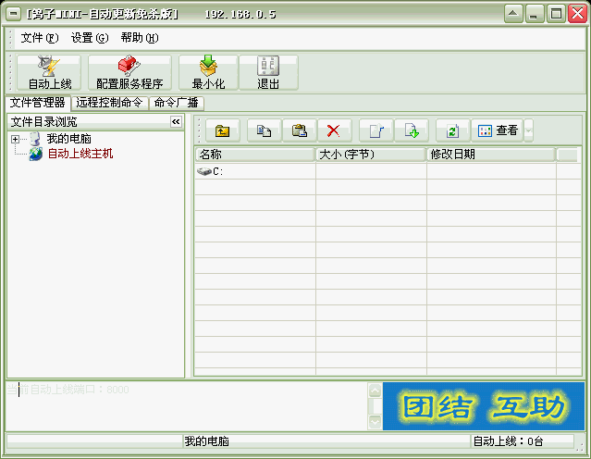This screenshot has width=591, height=459.
Task: Switch to the 远程控制命令 tab
Action: [109, 103]
